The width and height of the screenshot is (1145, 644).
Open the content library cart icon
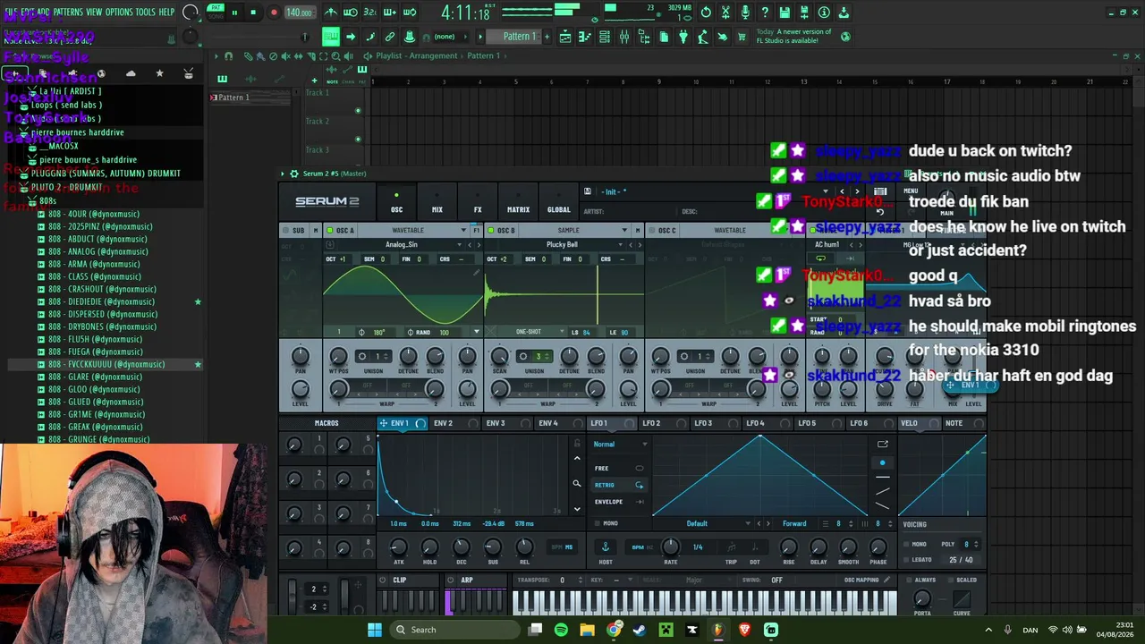coord(742,37)
